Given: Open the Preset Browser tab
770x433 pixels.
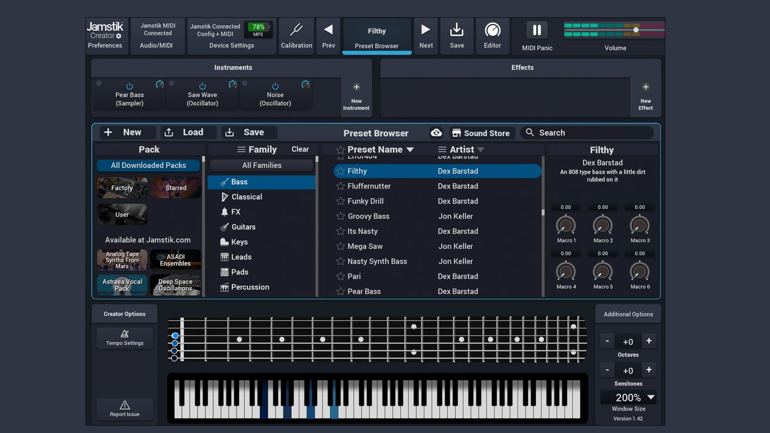Looking at the screenshot, I should point(377,36).
